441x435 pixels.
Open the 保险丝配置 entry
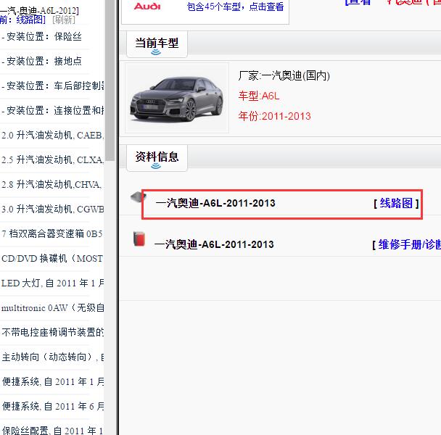(x=53, y=431)
